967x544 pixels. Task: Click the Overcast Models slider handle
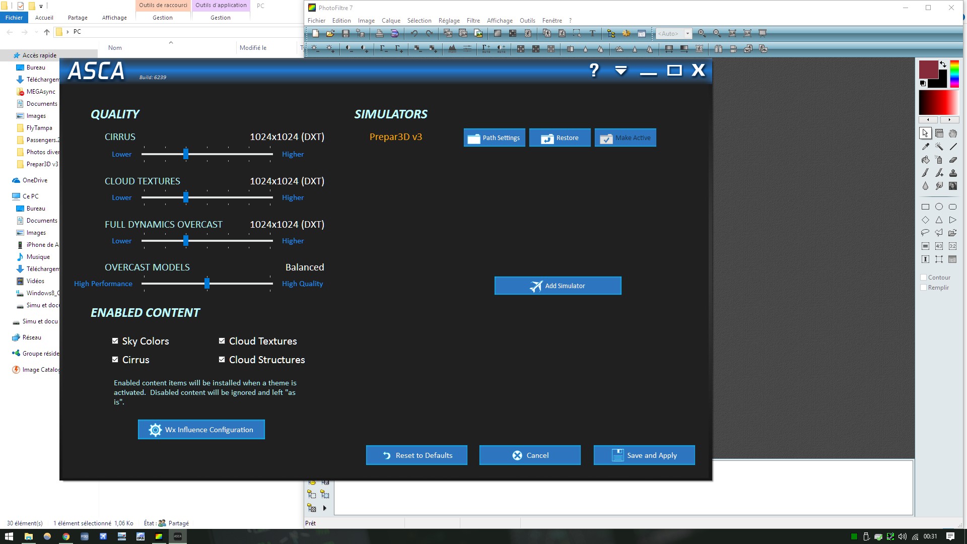pyautogui.click(x=207, y=284)
